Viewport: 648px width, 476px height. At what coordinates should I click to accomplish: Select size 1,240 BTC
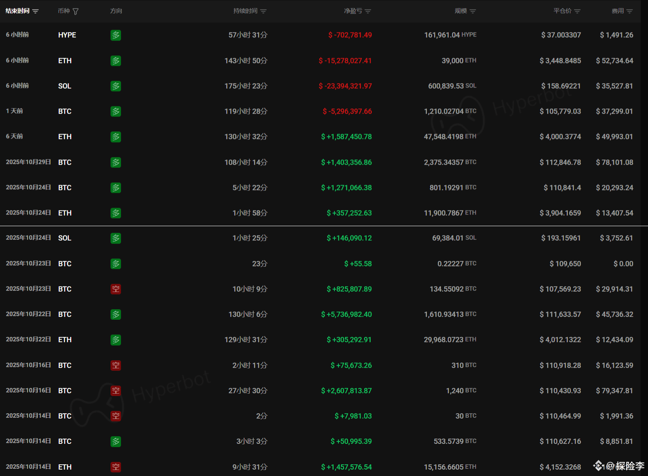461,390
